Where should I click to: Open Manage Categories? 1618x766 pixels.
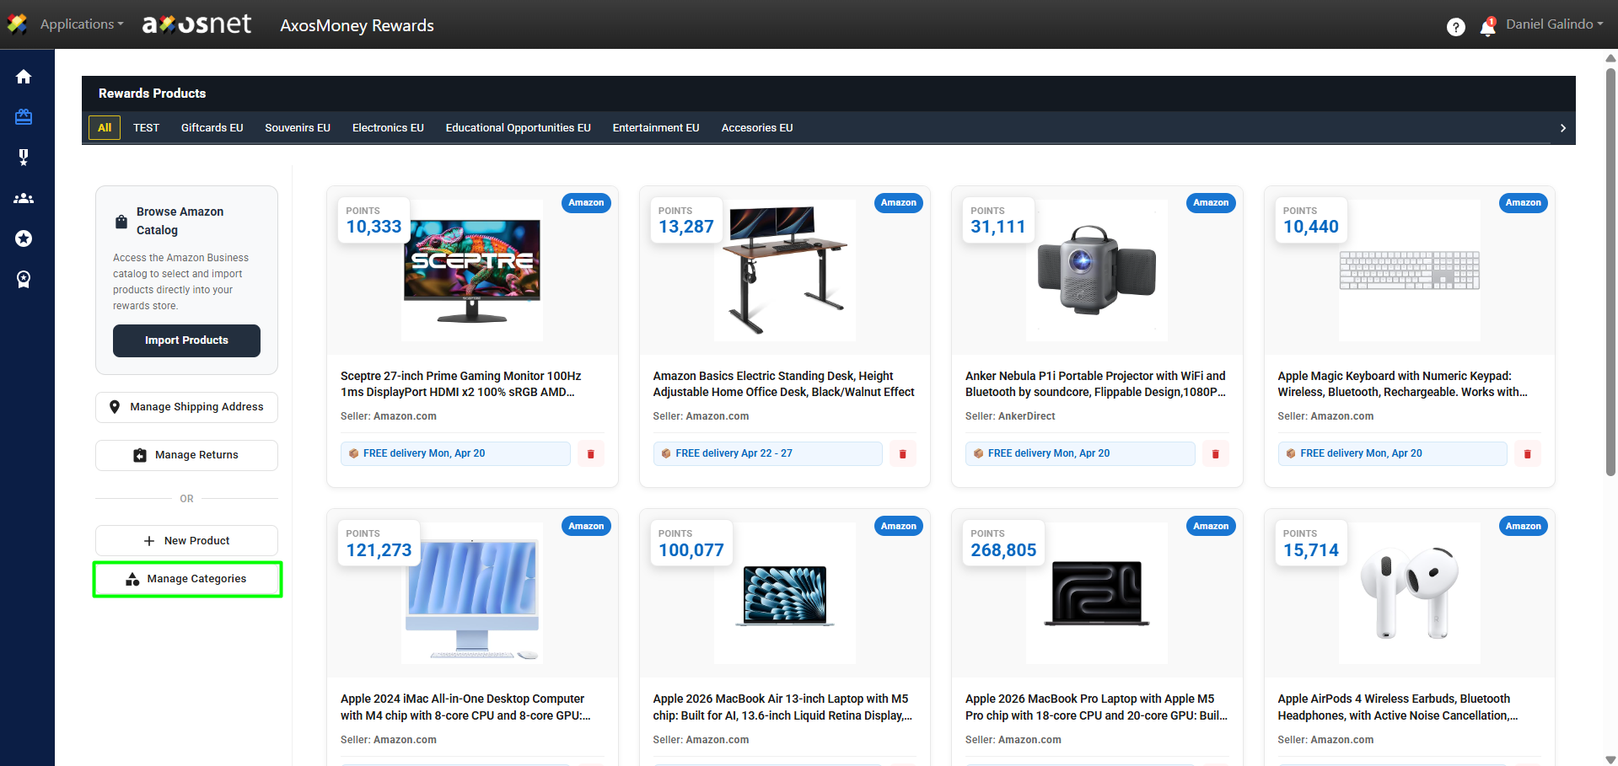point(187,579)
